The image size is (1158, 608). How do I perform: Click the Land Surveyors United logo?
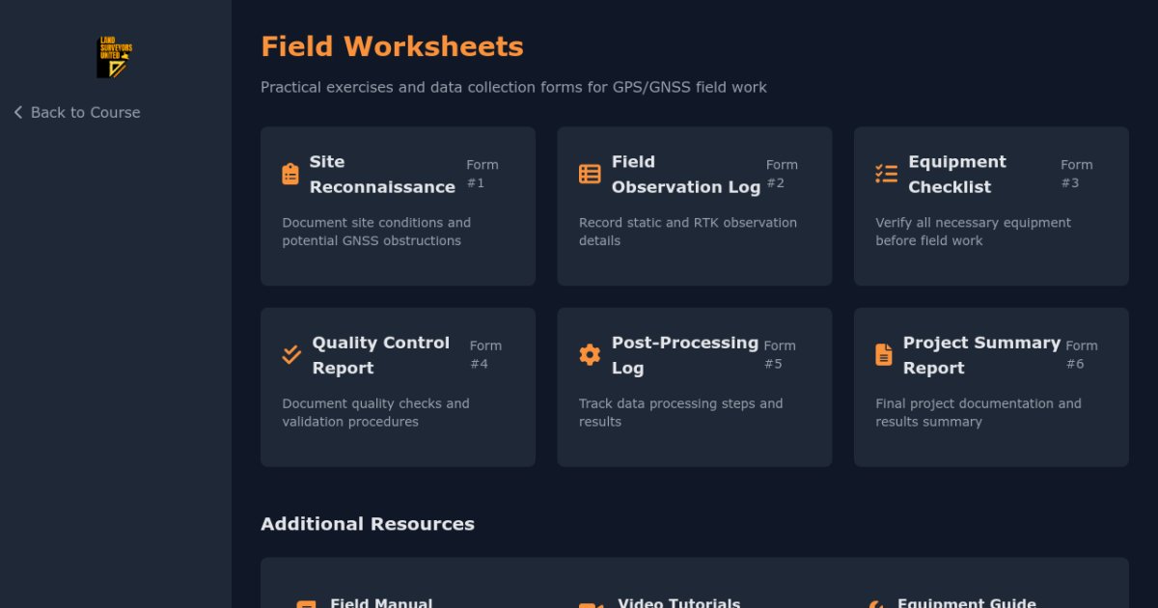pyautogui.click(x=115, y=58)
